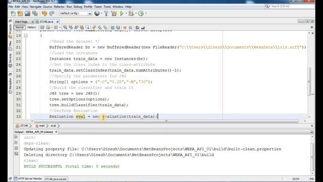Open the dropdown arrow beside Run button
323x182 pixels.
click(126, 14)
